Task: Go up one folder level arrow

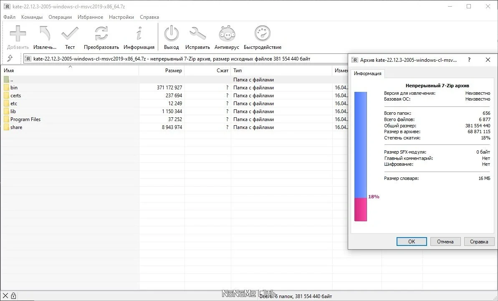Action: (10, 58)
